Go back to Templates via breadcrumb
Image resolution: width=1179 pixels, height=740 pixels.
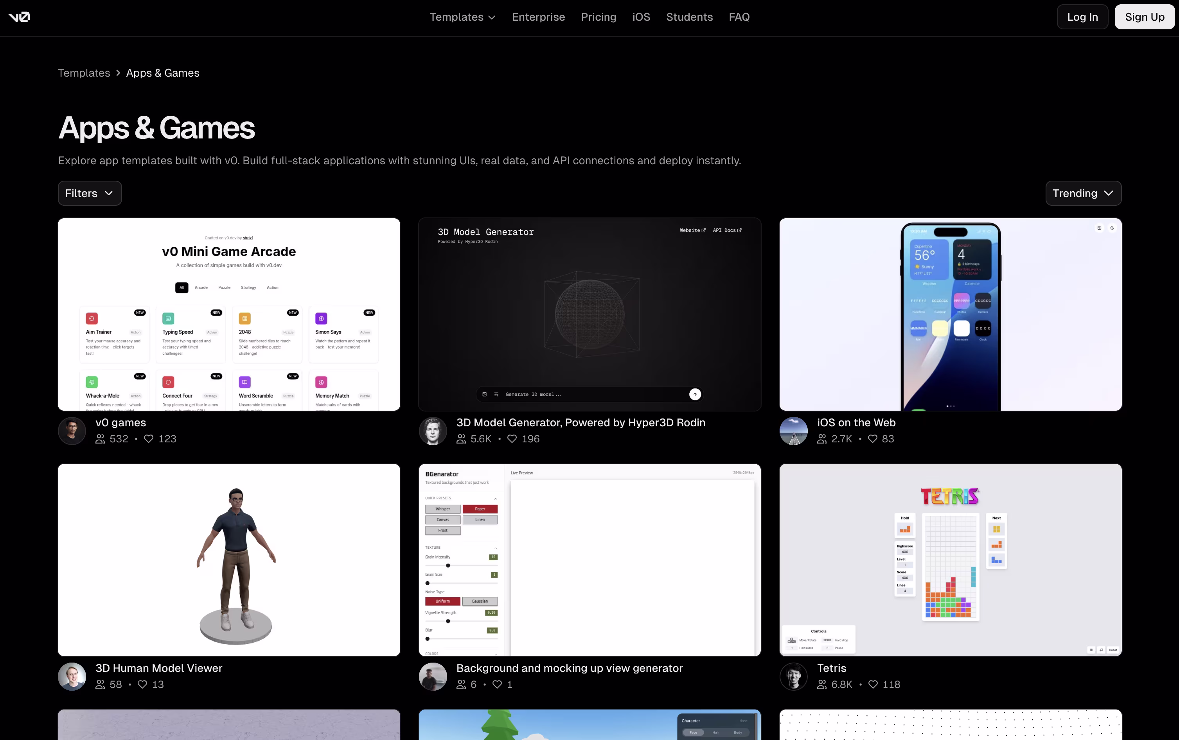(84, 73)
